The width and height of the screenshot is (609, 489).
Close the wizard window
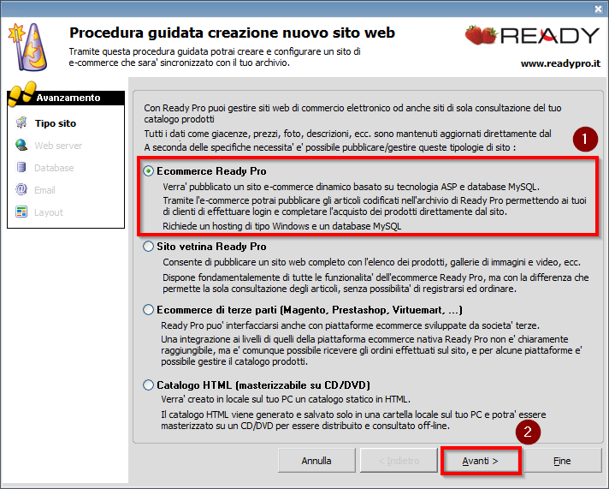tap(598, 9)
